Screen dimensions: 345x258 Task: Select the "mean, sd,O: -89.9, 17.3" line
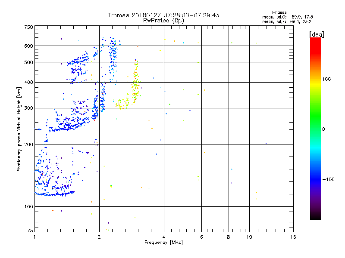click(x=287, y=17)
